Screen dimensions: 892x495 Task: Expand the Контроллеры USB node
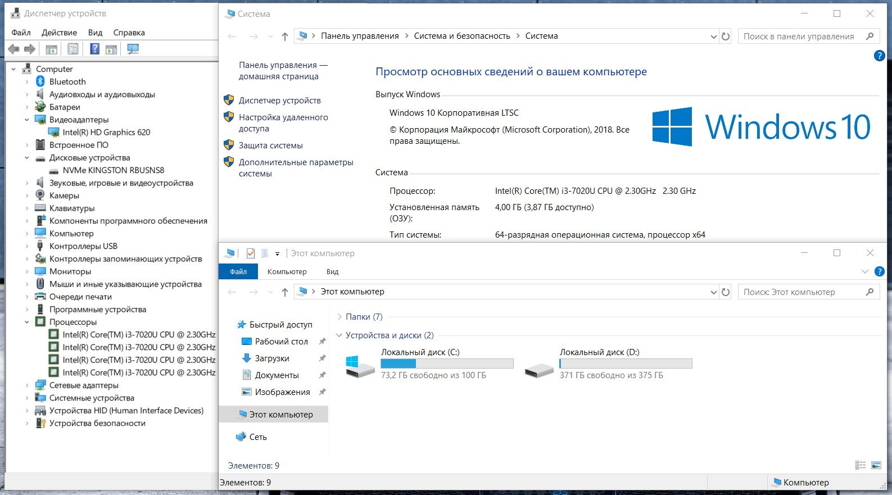coord(26,246)
